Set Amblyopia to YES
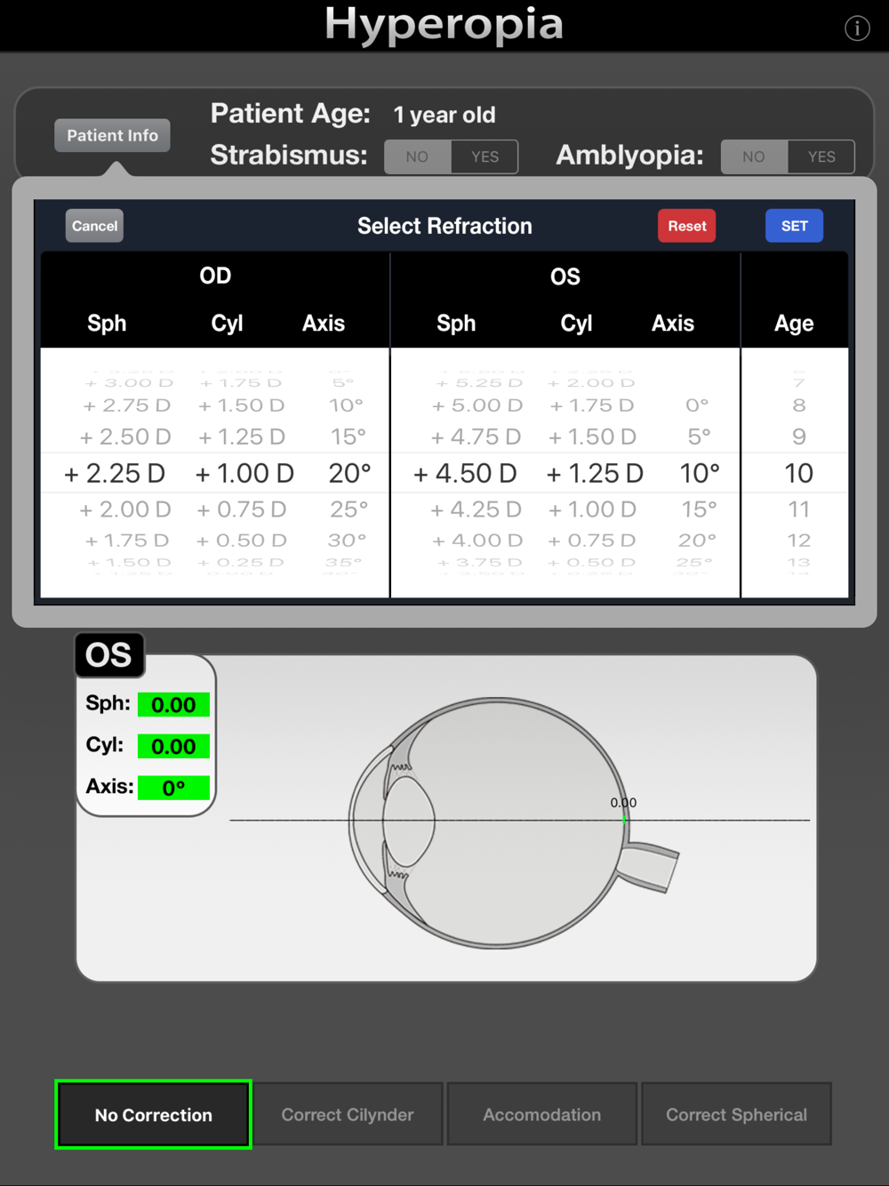The height and width of the screenshot is (1186, 889). click(x=821, y=156)
